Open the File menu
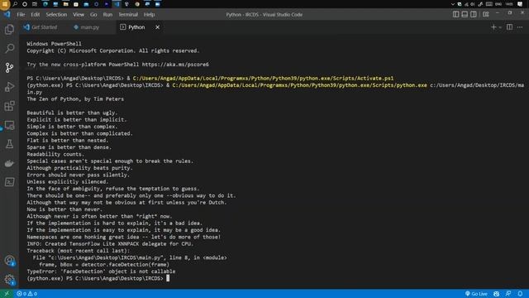 (21, 15)
